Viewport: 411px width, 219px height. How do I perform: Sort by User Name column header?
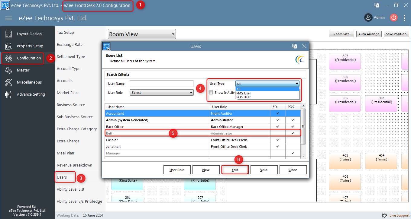[157, 107]
